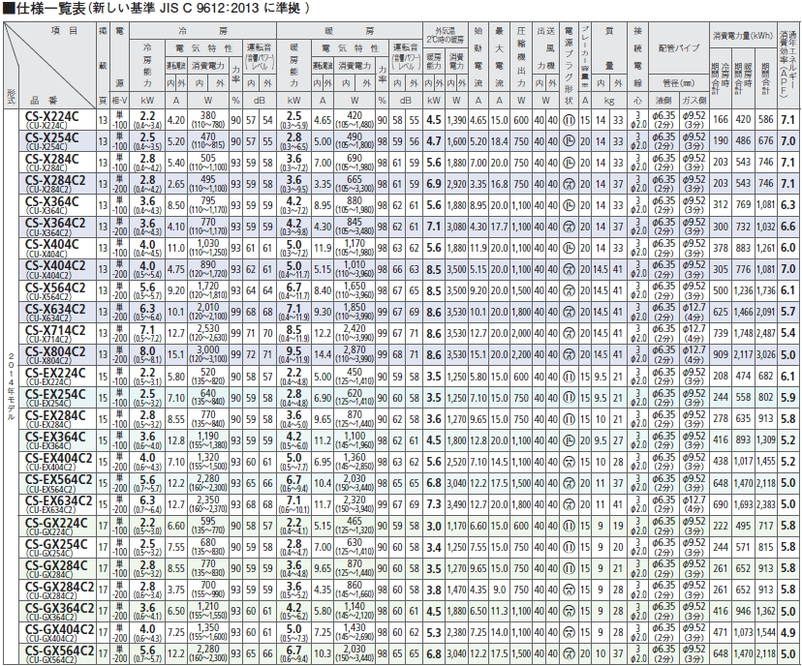Click the APF value 4.9 in the CS-GX404C2 row
Image resolution: width=802 pixels, height=666 pixels.
(x=788, y=632)
